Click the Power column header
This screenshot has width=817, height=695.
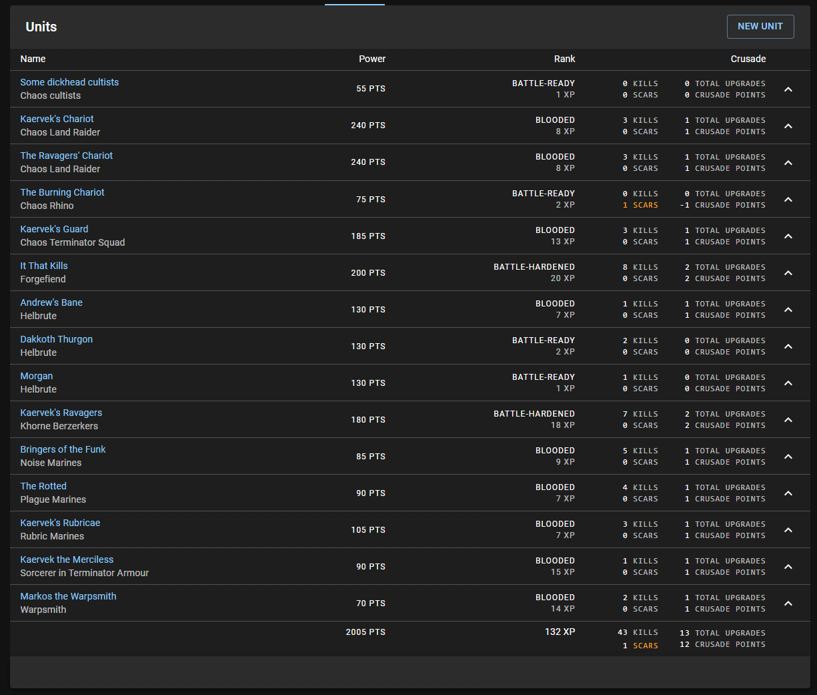coord(371,59)
